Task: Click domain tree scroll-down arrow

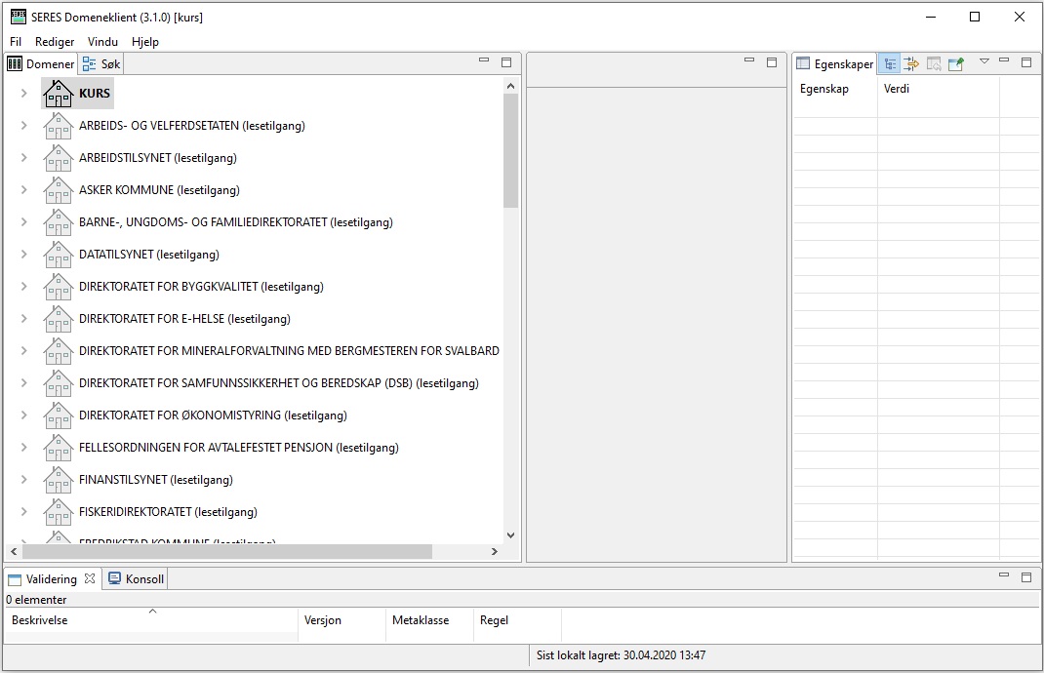Action: [510, 534]
